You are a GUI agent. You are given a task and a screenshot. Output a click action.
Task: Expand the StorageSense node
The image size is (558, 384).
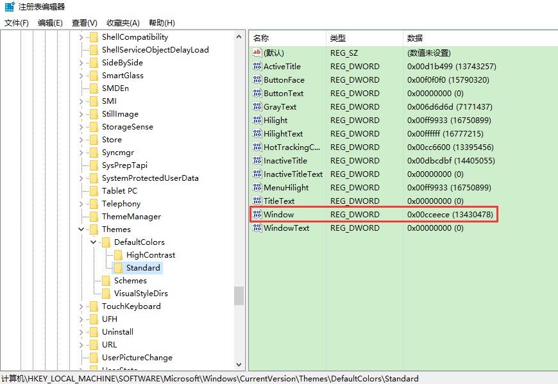pos(81,127)
